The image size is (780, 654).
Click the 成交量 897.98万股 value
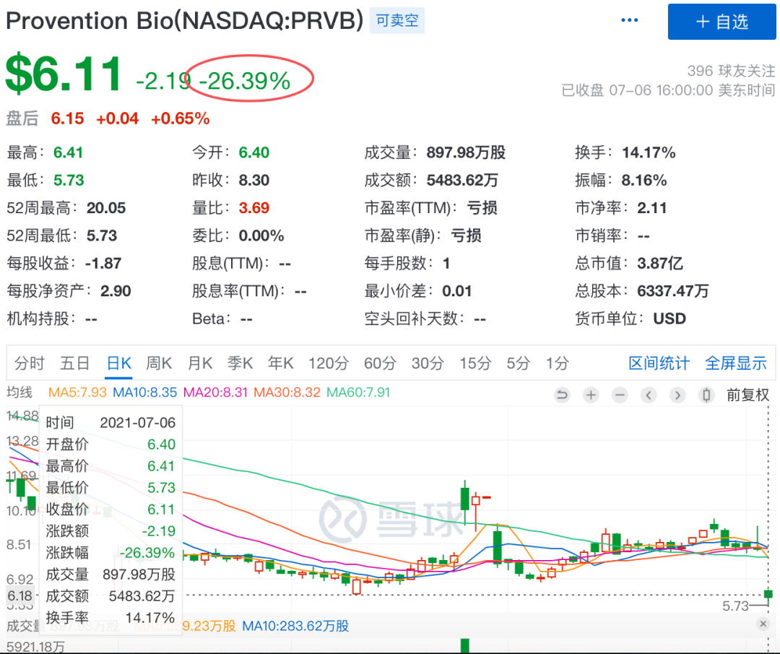466,152
